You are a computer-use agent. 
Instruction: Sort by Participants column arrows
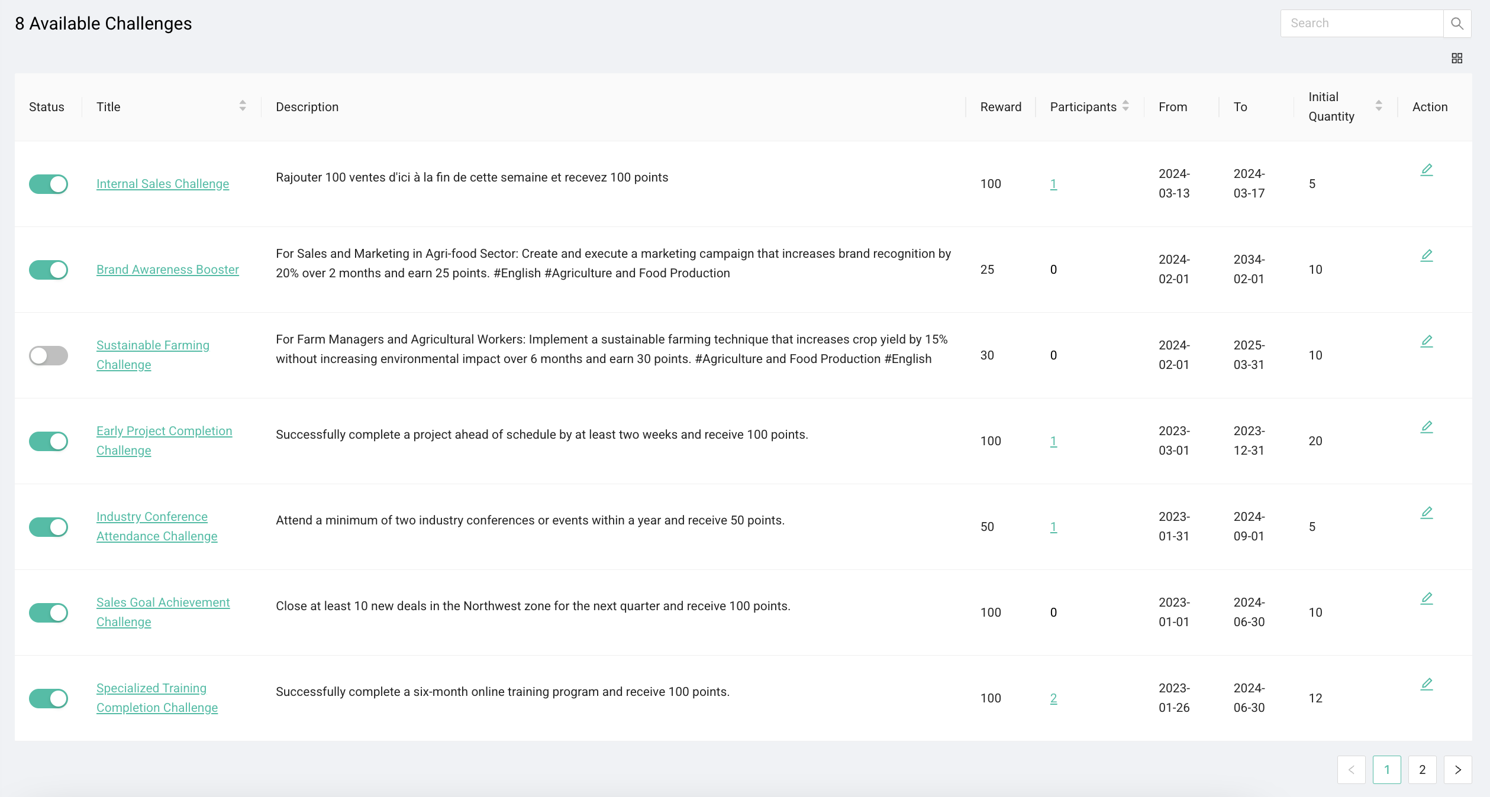pyautogui.click(x=1125, y=106)
